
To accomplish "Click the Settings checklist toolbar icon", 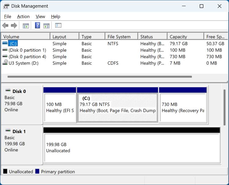I will point(58,25).
